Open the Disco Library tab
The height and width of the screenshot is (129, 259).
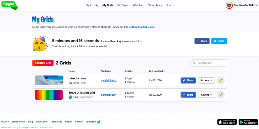tap(155, 5)
